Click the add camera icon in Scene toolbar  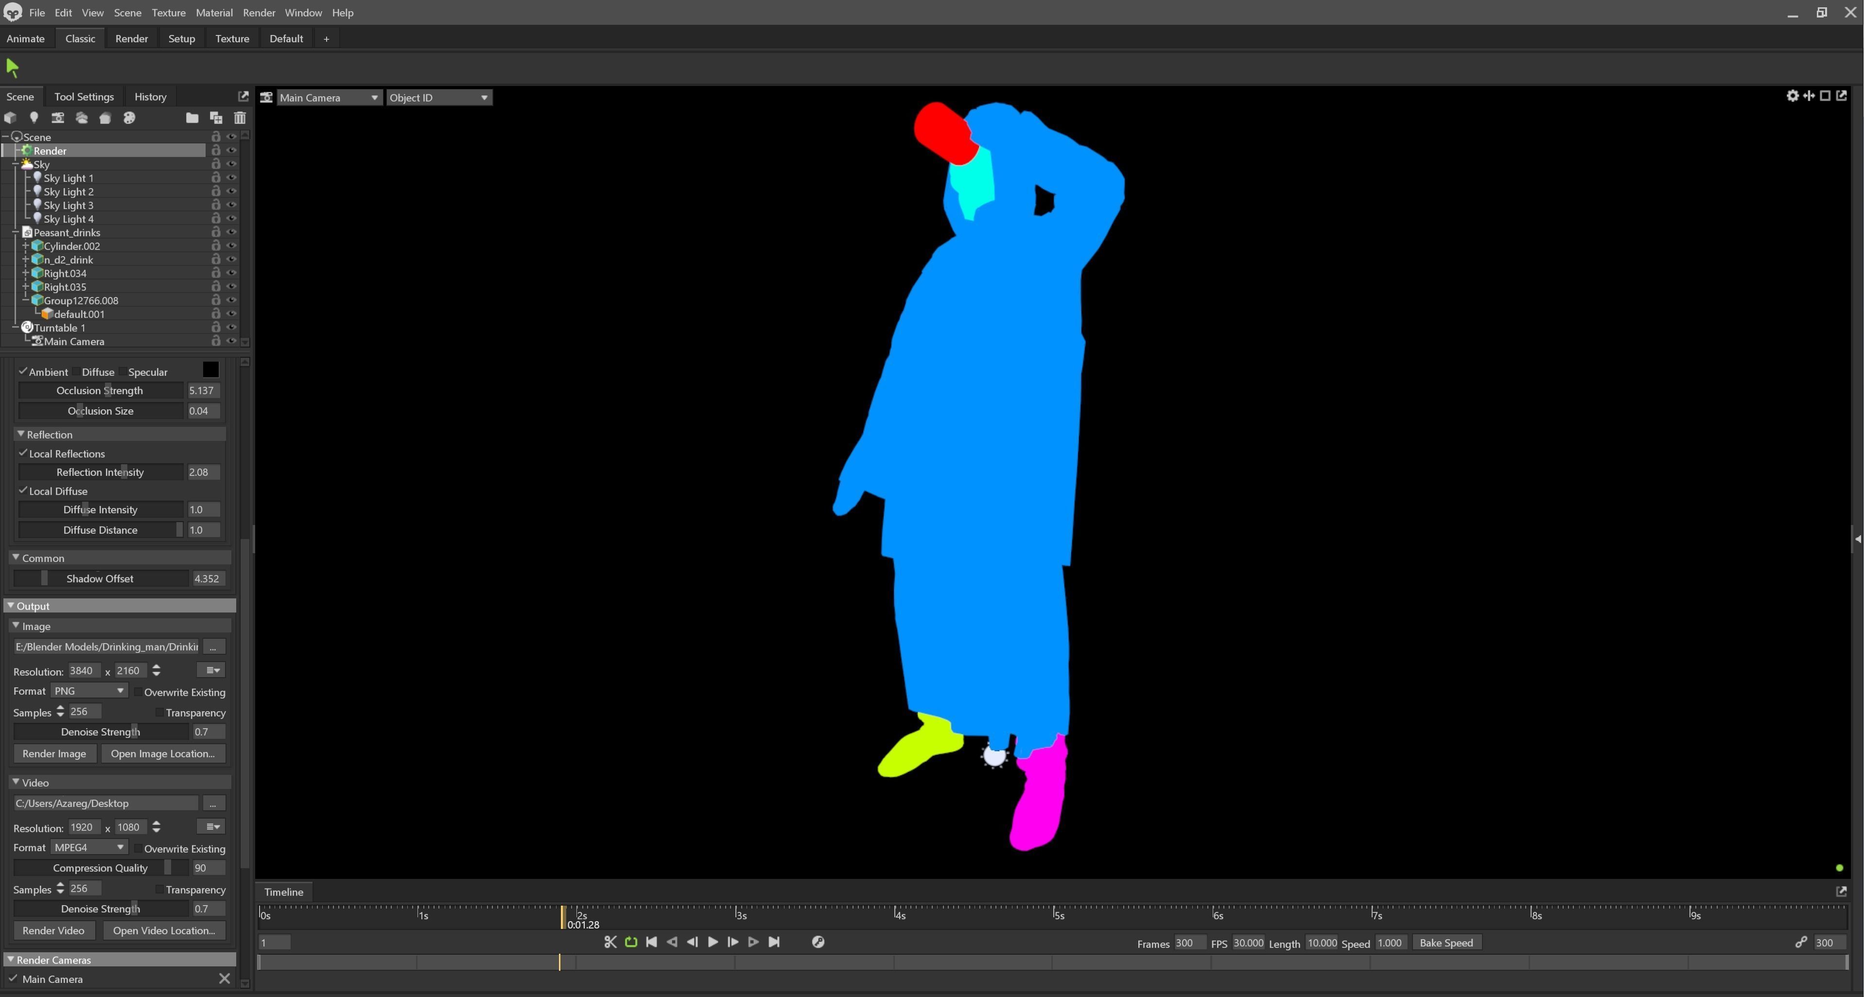coord(58,117)
